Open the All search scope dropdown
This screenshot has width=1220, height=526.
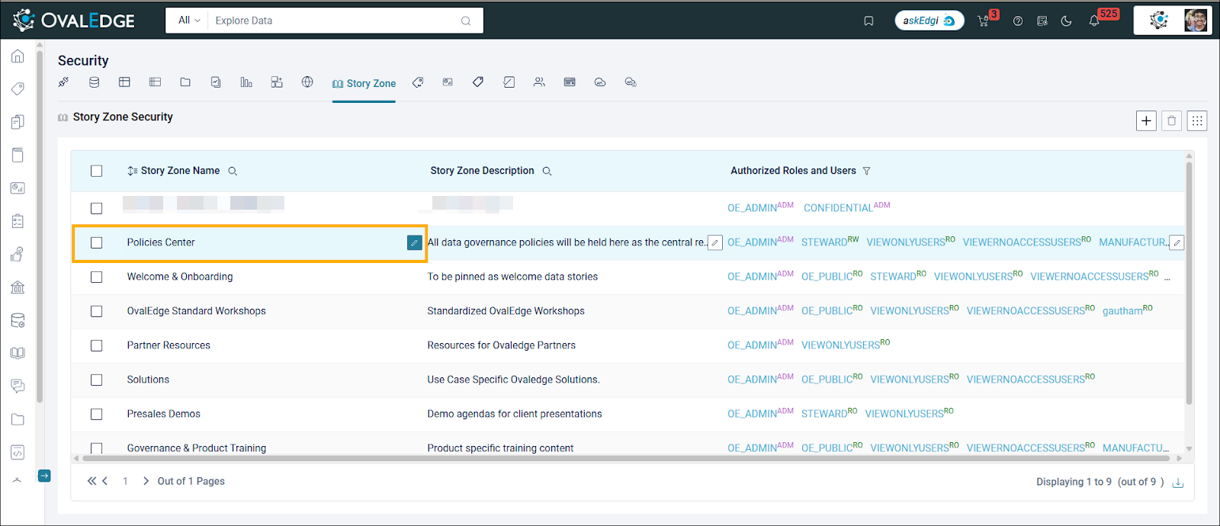[x=188, y=21]
